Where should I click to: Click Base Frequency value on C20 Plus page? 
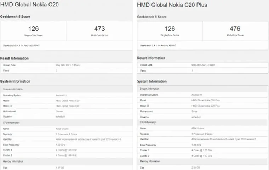pyautogui.click(x=196, y=145)
